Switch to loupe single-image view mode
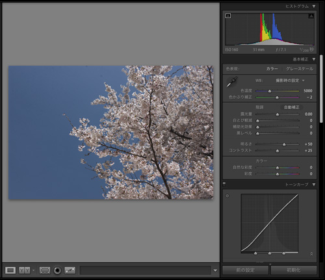 [x=10, y=270]
